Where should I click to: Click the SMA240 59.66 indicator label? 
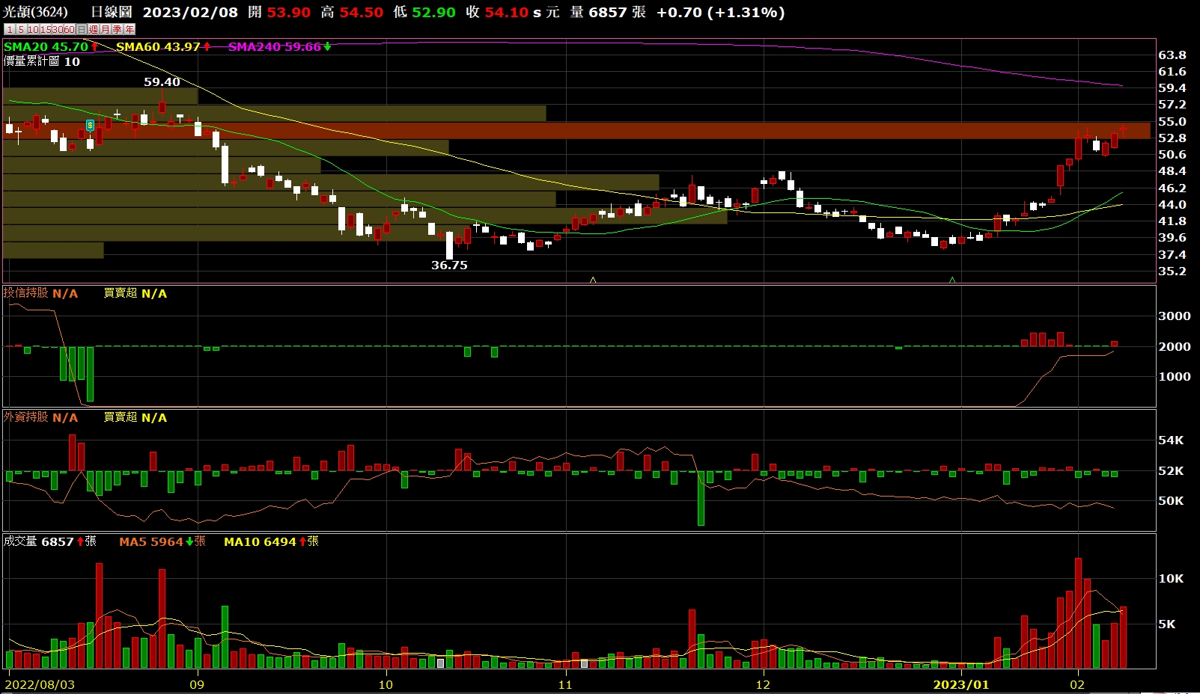274,46
